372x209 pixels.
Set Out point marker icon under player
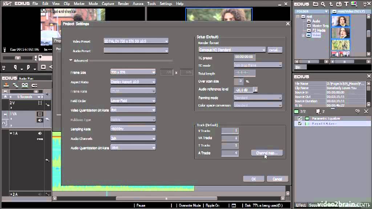coord(28,67)
